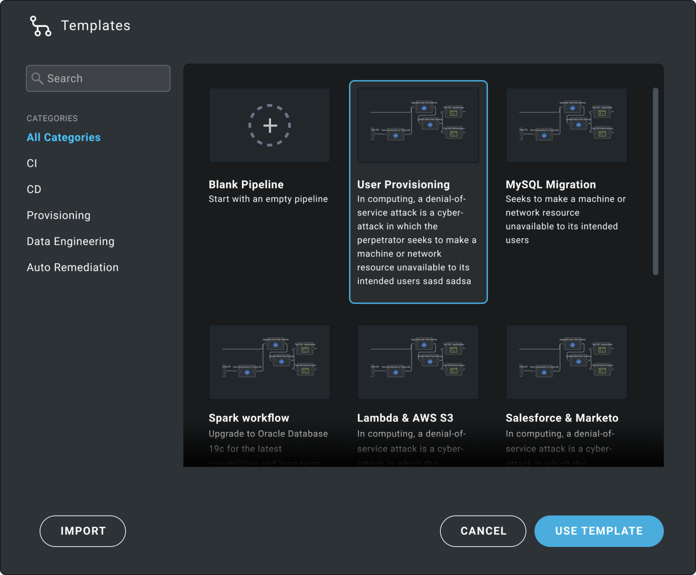Select the CI category
The image size is (696, 575).
pos(31,163)
